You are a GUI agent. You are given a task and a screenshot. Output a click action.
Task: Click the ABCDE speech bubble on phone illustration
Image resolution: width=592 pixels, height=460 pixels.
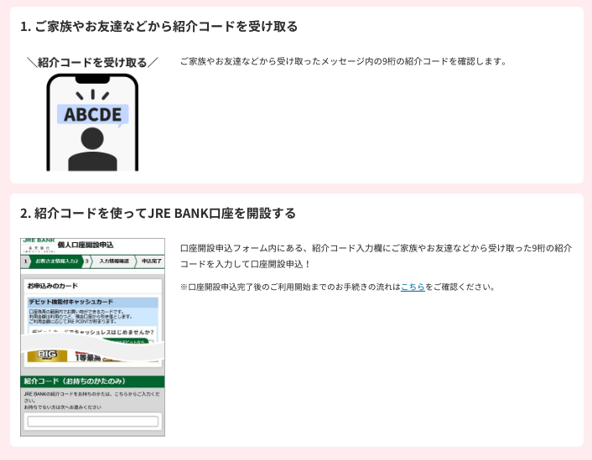pos(92,114)
